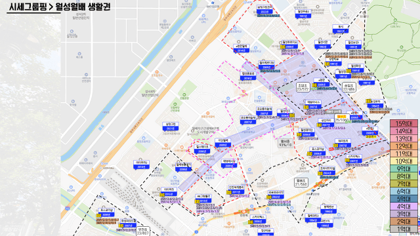Select the 3억대 legend swatch
The width and height of the screenshot is (420, 236).
(404, 214)
